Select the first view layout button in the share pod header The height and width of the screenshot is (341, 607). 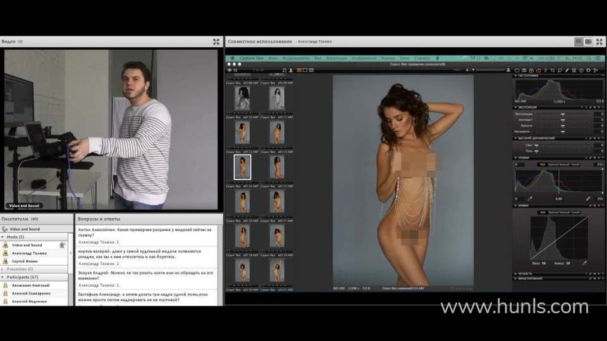coord(579,42)
